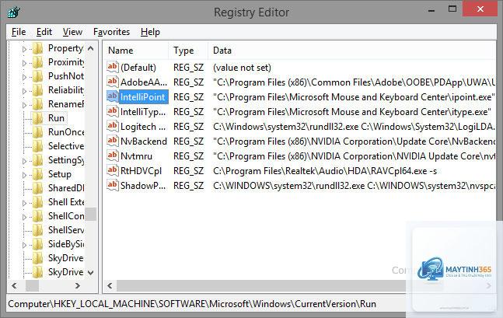
Task: Sort values by the Type column header
Action: [x=188, y=51]
